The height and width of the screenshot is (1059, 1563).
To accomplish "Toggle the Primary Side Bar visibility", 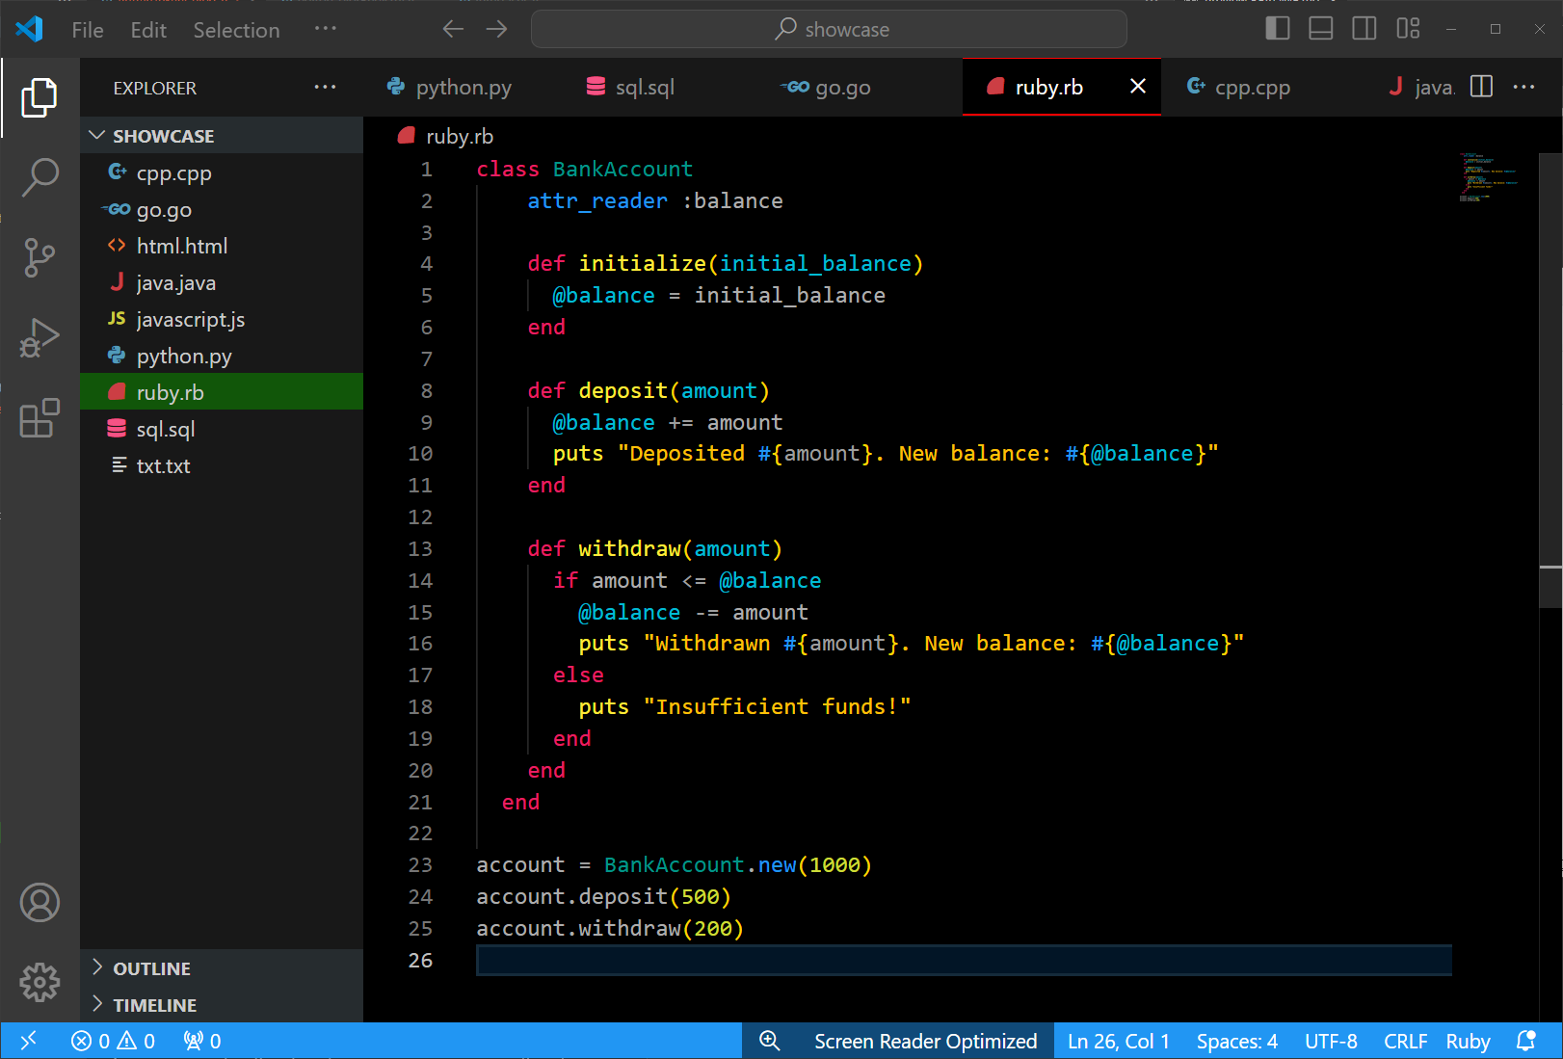I will (x=1278, y=29).
